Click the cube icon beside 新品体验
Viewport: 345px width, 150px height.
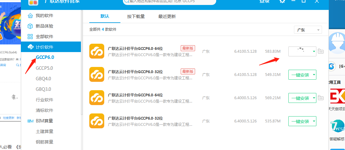click(x=30, y=26)
